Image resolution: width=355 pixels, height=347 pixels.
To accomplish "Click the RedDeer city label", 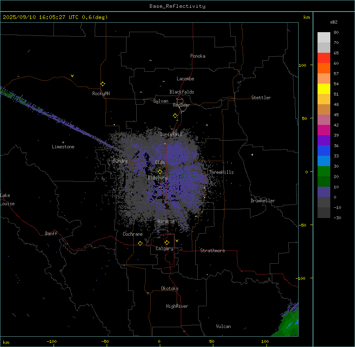I will click(181, 105).
